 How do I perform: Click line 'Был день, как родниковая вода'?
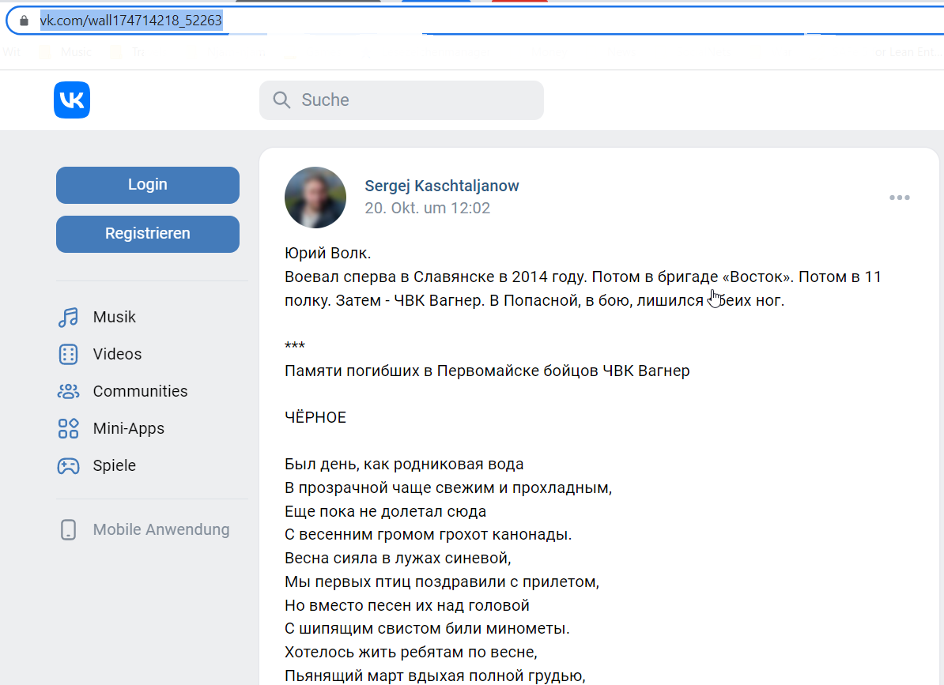point(404,465)
